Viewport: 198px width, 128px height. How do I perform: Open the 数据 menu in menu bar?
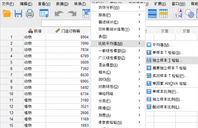(62, 4)
